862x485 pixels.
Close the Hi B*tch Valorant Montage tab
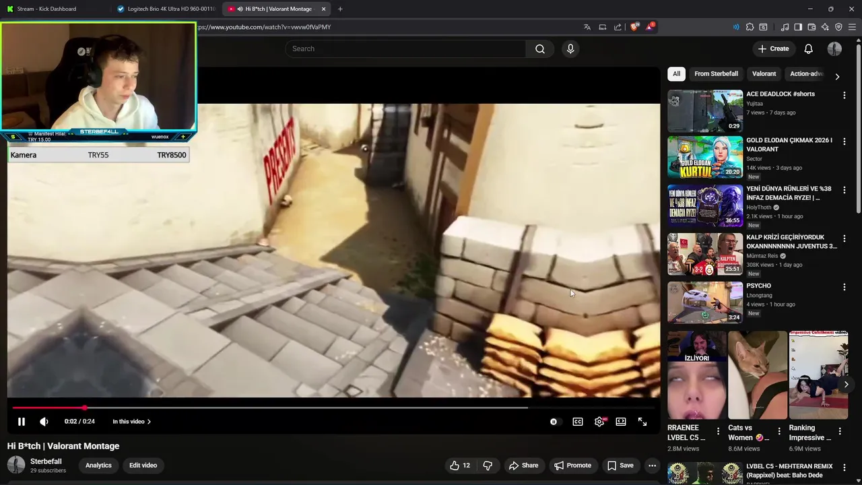(323, 9)
